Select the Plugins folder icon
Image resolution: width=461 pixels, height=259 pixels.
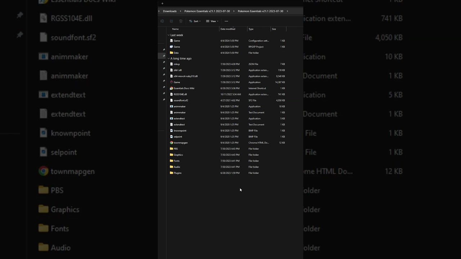(x=171, y=173)
